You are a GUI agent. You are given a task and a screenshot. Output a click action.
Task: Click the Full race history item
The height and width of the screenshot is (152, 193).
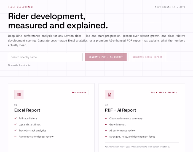pyautogui.click(x=28, y=118)
